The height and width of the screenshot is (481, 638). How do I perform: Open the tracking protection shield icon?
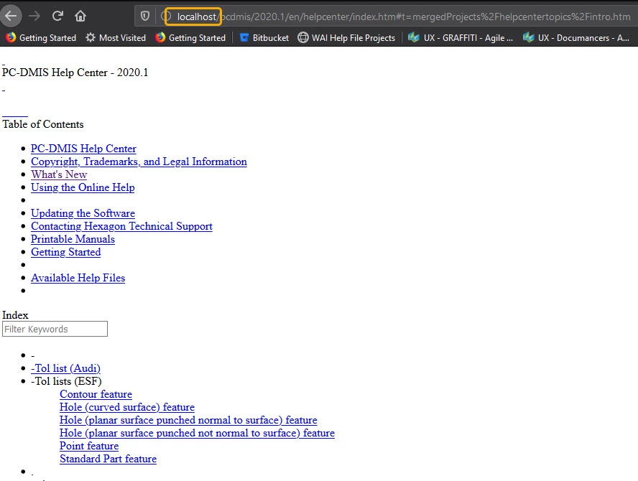click(145, 17)
